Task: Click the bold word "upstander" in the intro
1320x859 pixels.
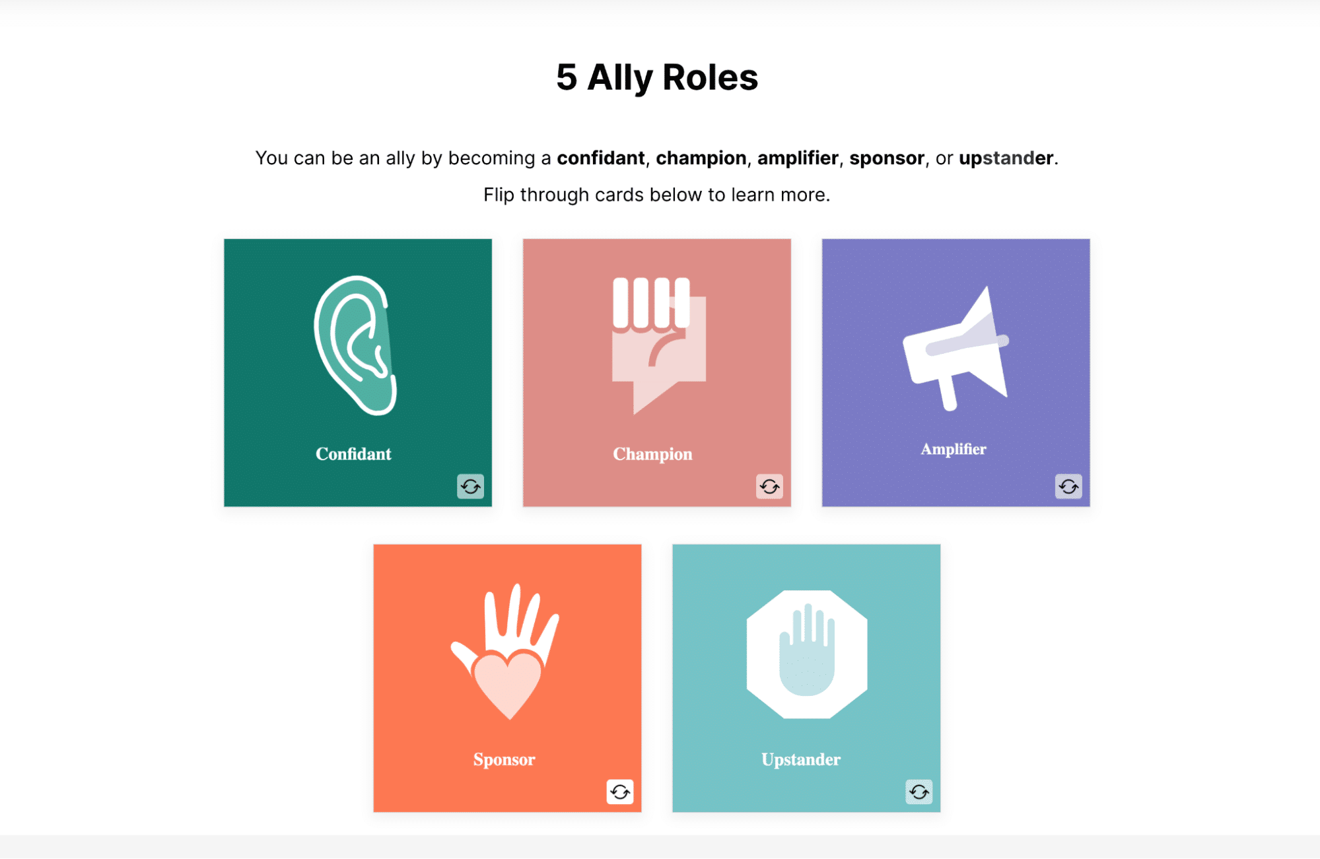Action: [x=1006, y=158]
